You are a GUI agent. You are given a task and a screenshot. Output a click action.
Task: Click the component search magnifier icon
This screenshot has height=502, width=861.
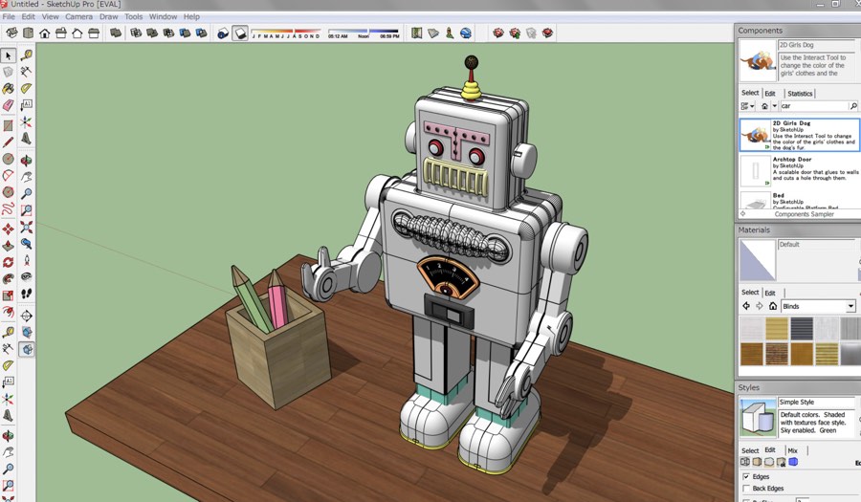point(853,106)
